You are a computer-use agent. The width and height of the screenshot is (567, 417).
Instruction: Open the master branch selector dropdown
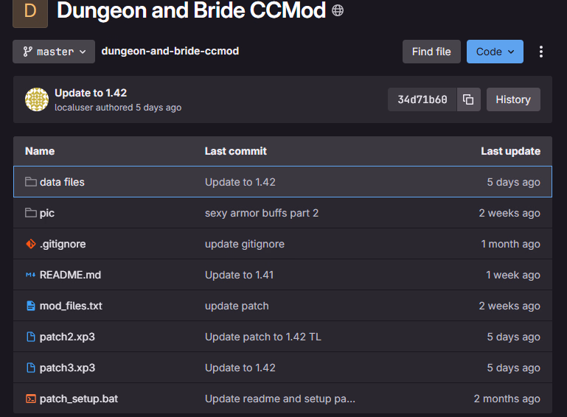click(54, 52)
